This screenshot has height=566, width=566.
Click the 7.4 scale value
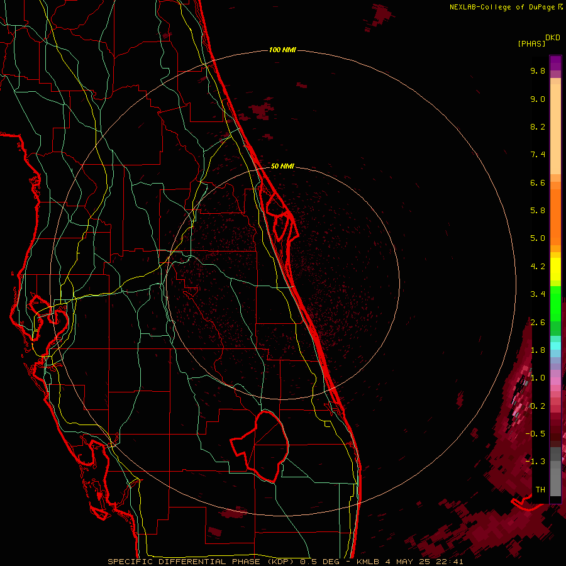538,155
